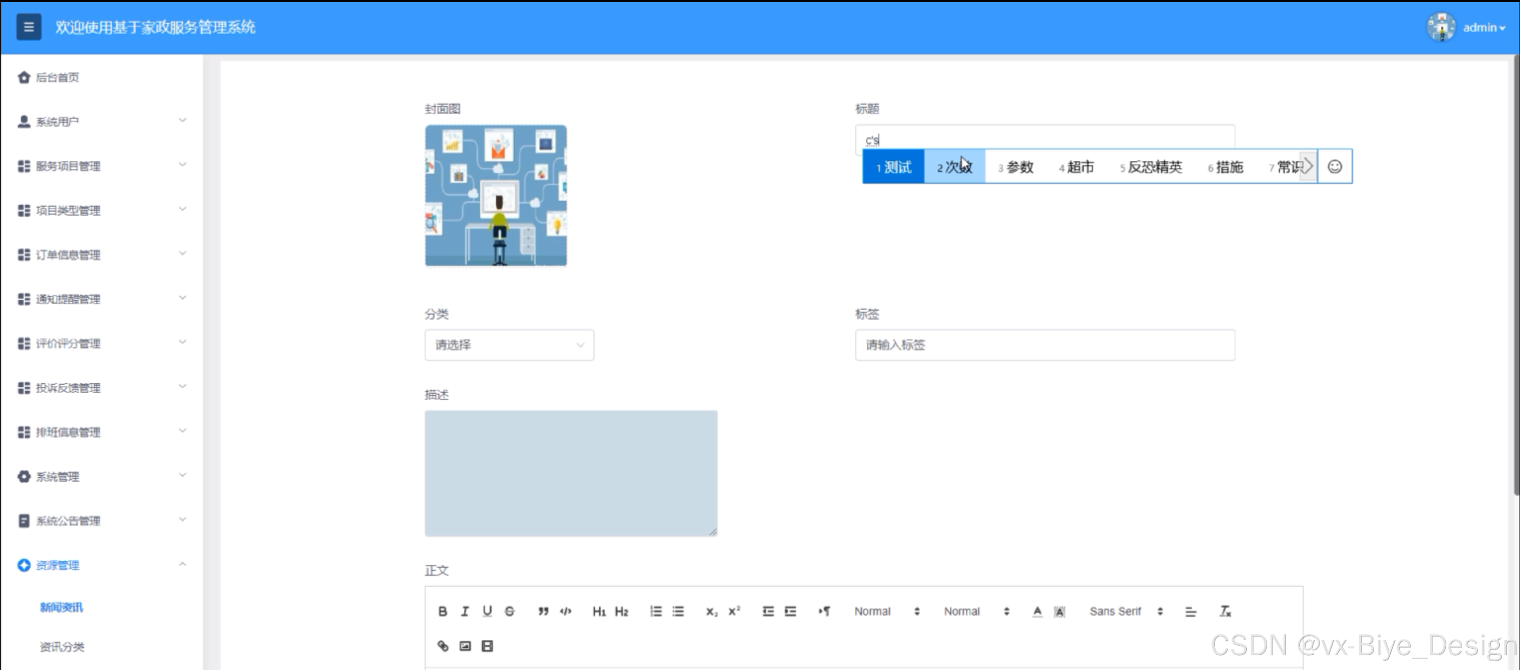The image size is (1520, 670).
Task: Toggle underline formatting in editor
Action: pos(487,611)
